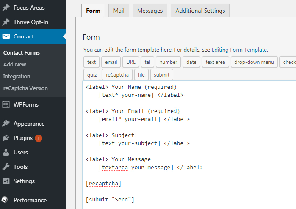Viewport: 296px width, 209px height.
Task: Switch to the Mail tab
Action: [x=119, y=11]
